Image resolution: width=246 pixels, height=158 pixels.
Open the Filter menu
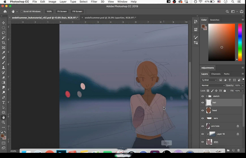click(x=94, y=2)
